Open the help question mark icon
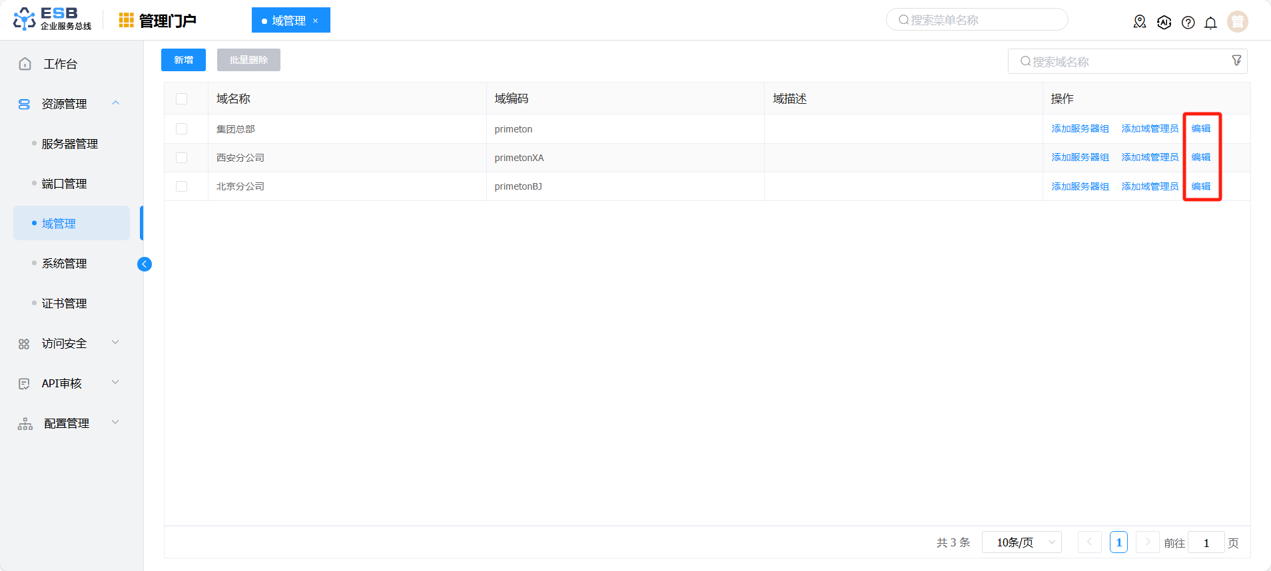This screenshot has height=571, width=1271. click(x=1188, y=23)
